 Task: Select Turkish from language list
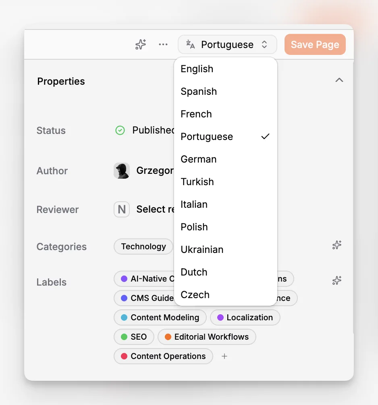(x=226, y=182)
